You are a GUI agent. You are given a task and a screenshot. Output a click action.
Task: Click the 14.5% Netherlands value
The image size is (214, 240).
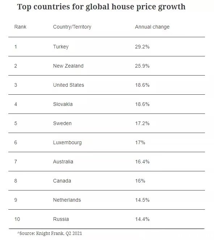pos(142,200)
